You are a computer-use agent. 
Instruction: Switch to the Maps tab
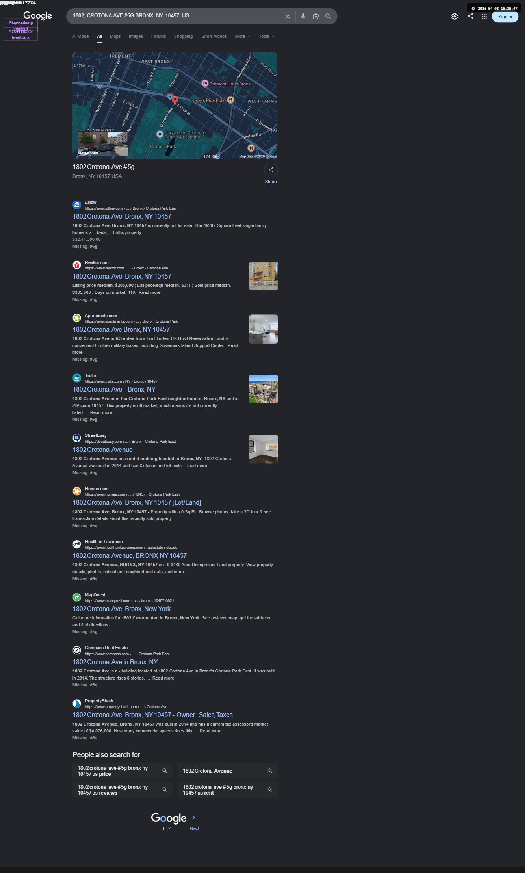pyautogui.click(x=115, y=36)
